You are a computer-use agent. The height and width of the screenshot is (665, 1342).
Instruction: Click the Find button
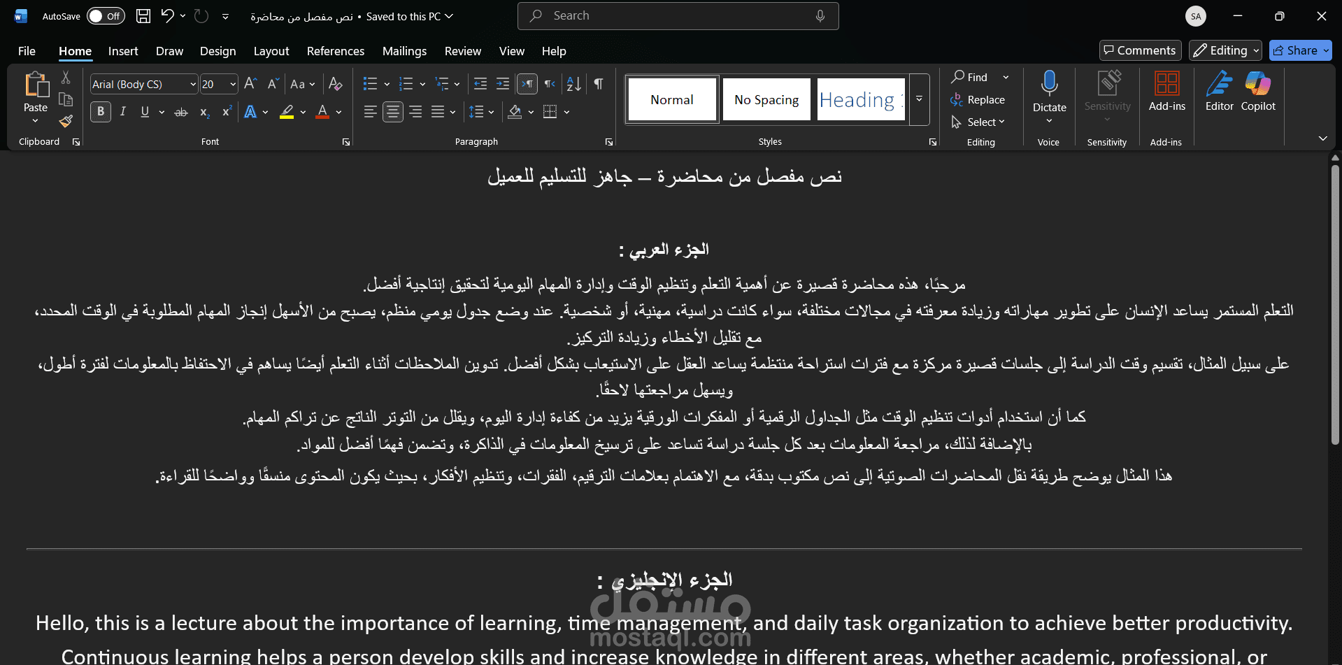point(970,77)
